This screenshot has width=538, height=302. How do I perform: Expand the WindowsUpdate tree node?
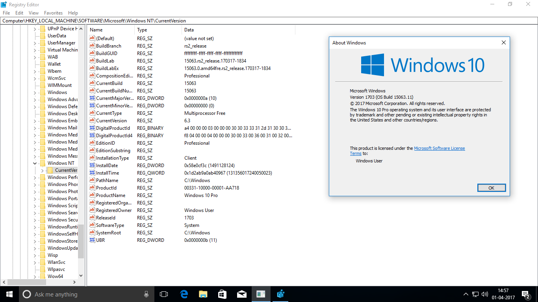point(35,248)
